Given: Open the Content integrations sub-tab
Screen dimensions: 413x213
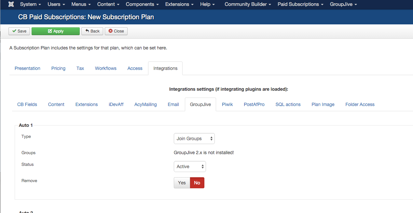Looking at the screenshot, I should 56,104.
